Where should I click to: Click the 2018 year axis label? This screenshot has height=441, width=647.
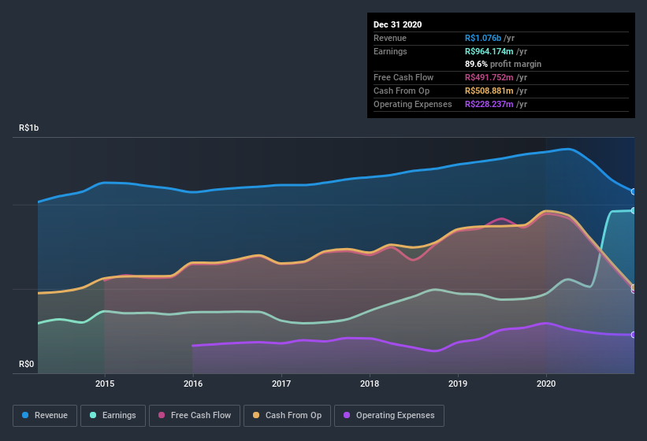tap(369, 384)
